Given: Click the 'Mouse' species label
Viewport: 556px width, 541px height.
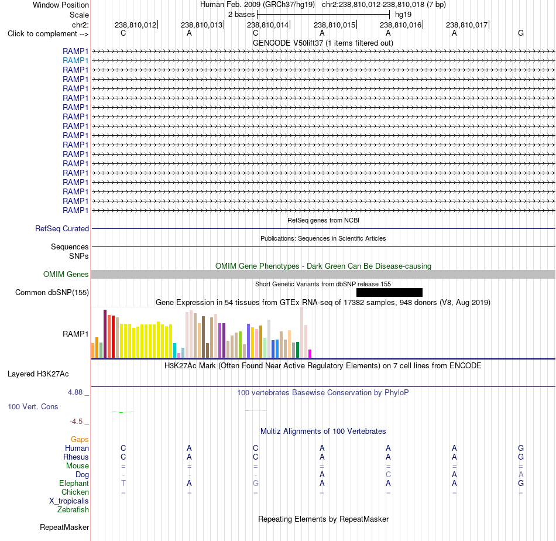Looking at the screenshot, I should tap(77, 466).
